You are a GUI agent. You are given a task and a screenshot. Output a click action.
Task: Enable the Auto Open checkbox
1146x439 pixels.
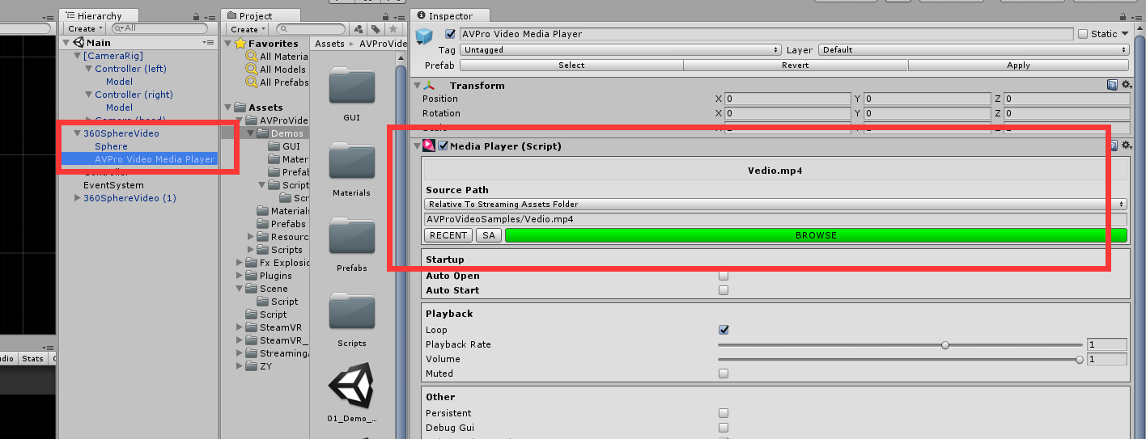pos(724,276)
